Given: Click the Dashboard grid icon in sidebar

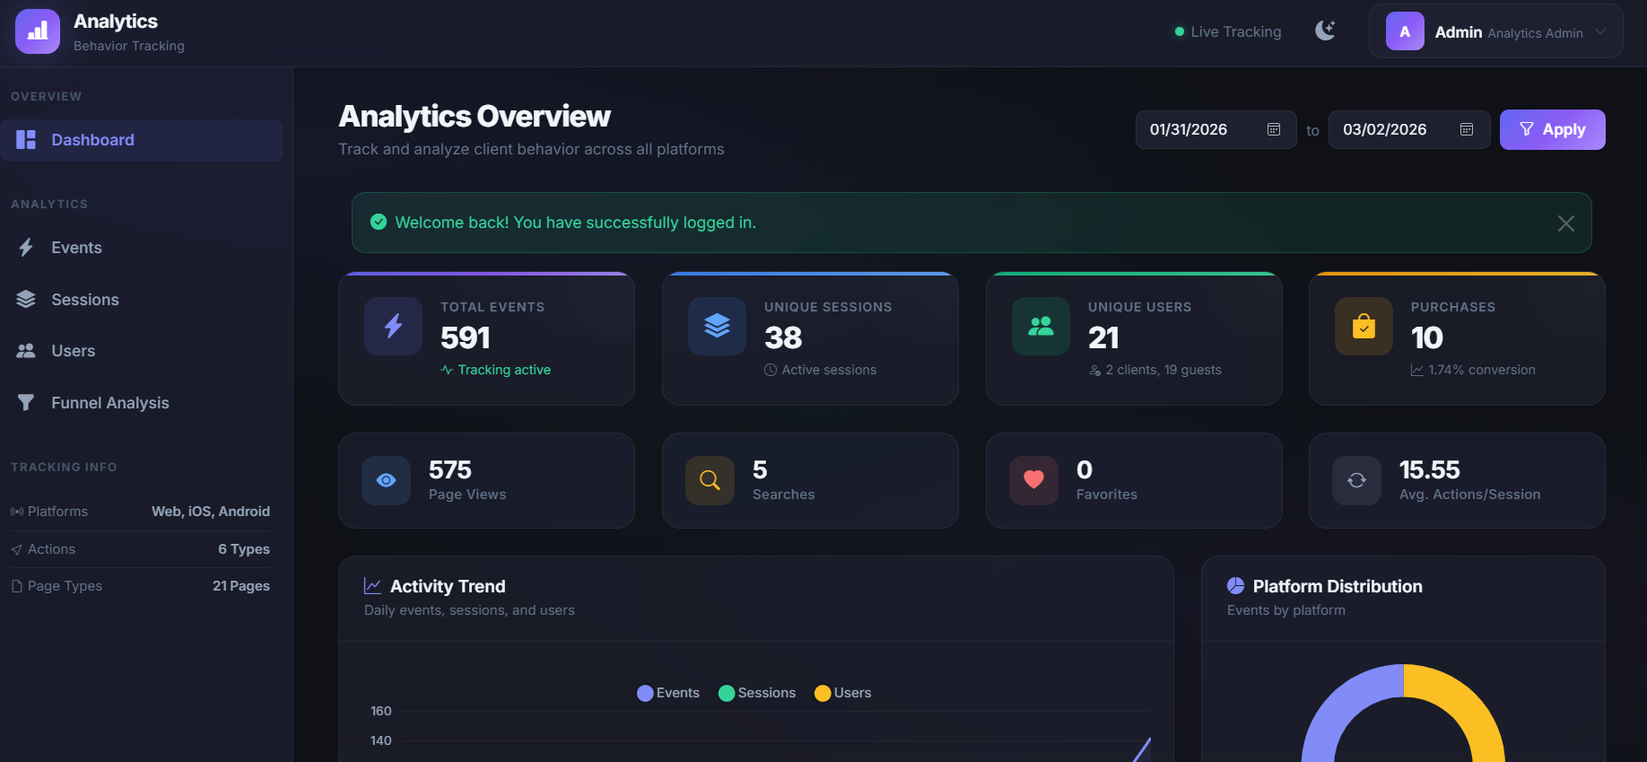Looking at the screenshot, I should (x=26, y=140).
